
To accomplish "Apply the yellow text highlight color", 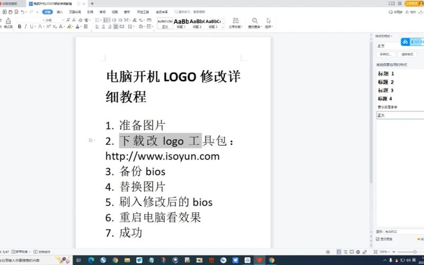I will click(69, 26).
